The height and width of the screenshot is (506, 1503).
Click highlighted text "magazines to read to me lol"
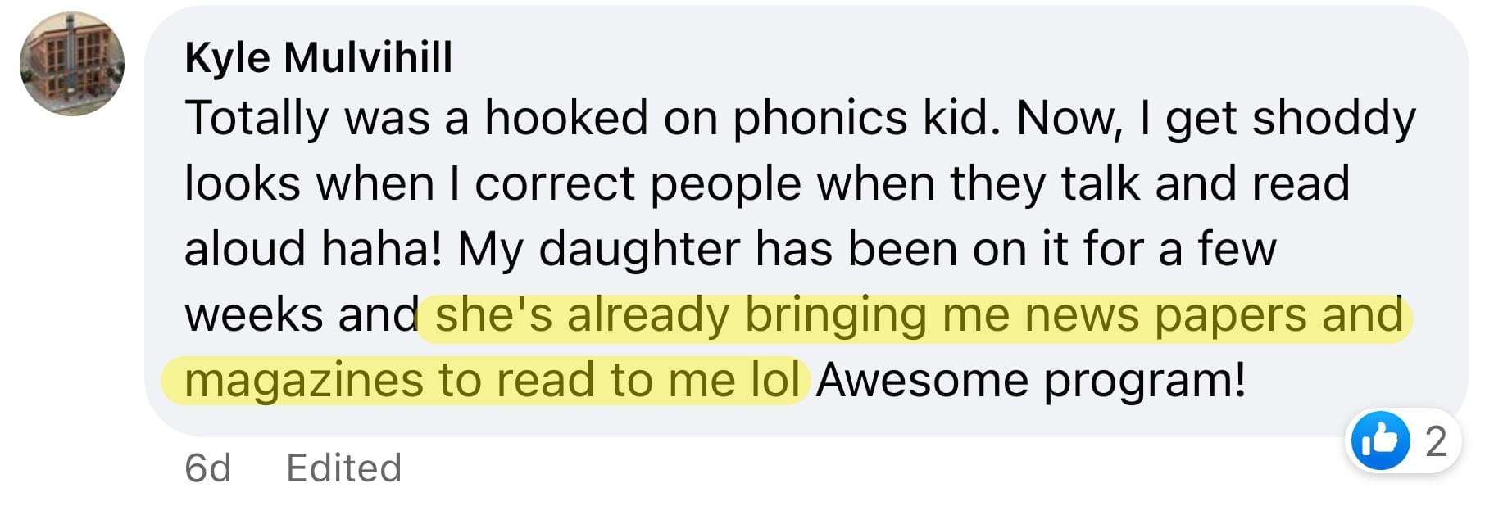pos(493,381)
